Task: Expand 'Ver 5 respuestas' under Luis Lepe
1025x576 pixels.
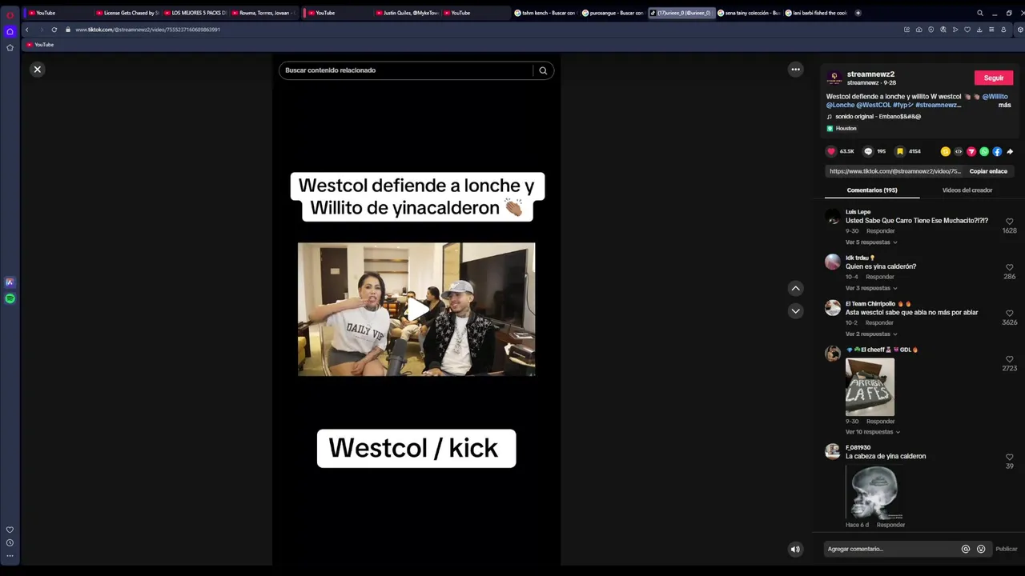Action: tap(871, 242)
